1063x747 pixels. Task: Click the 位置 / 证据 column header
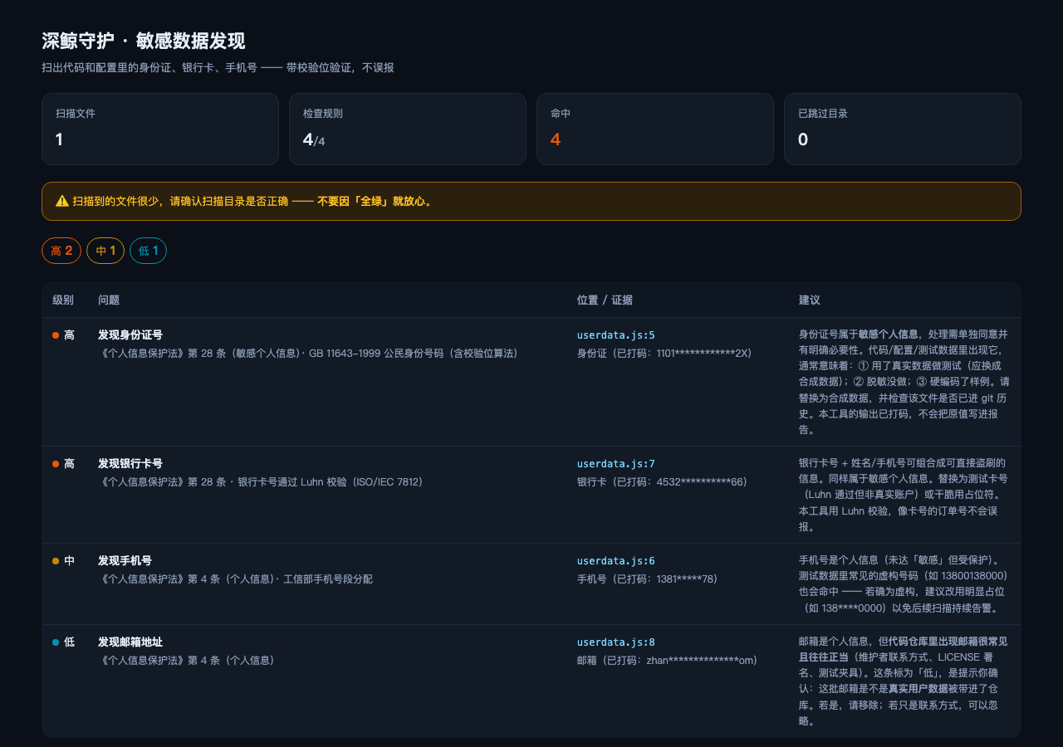click(x=605, y=300)
